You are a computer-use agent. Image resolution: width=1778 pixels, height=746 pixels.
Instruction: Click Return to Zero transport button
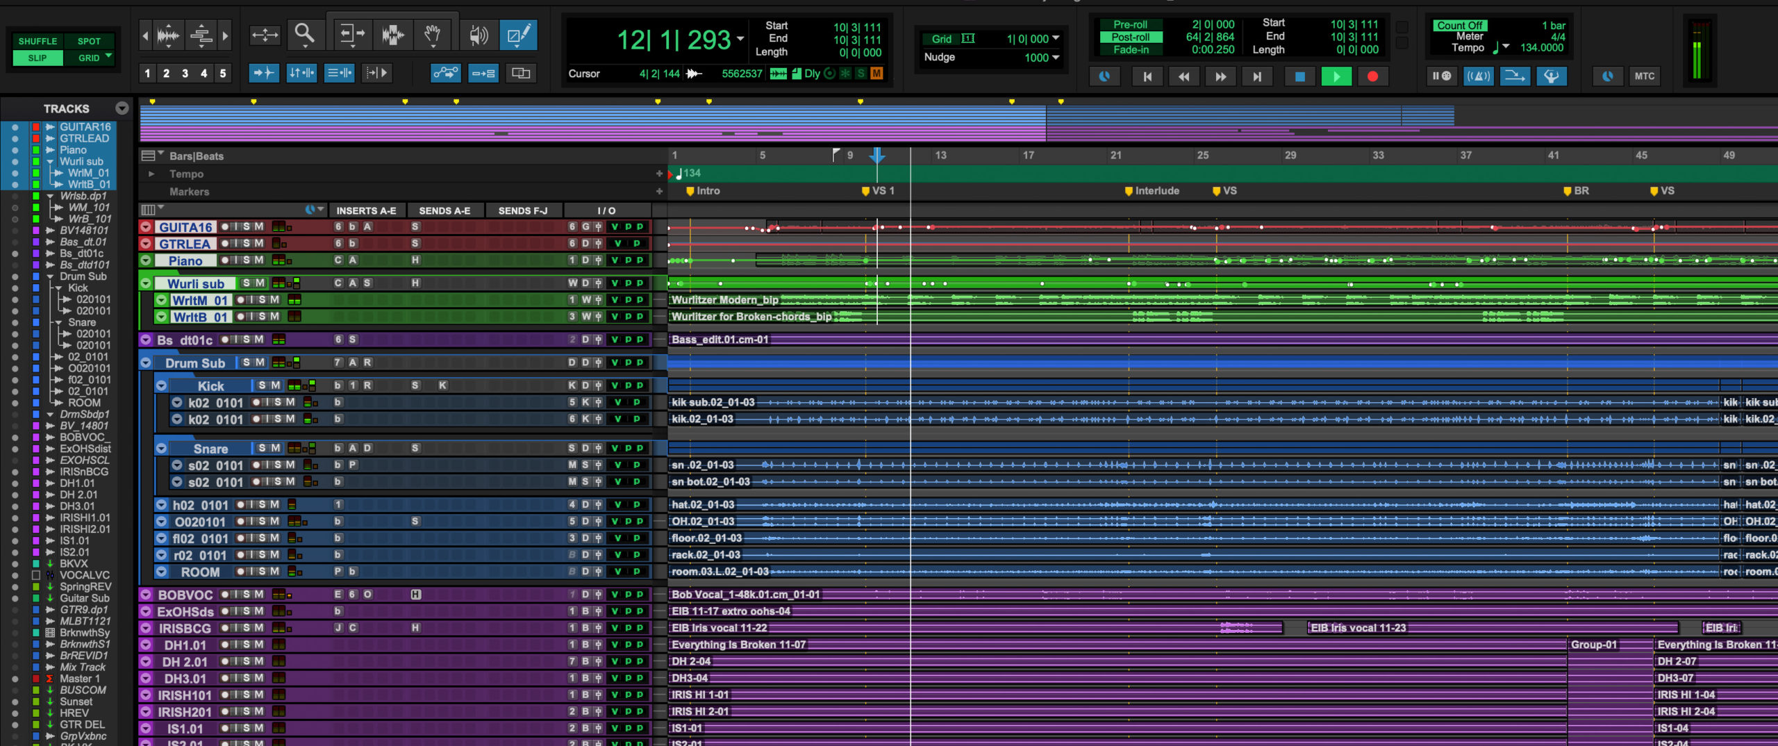[1147, 76]
